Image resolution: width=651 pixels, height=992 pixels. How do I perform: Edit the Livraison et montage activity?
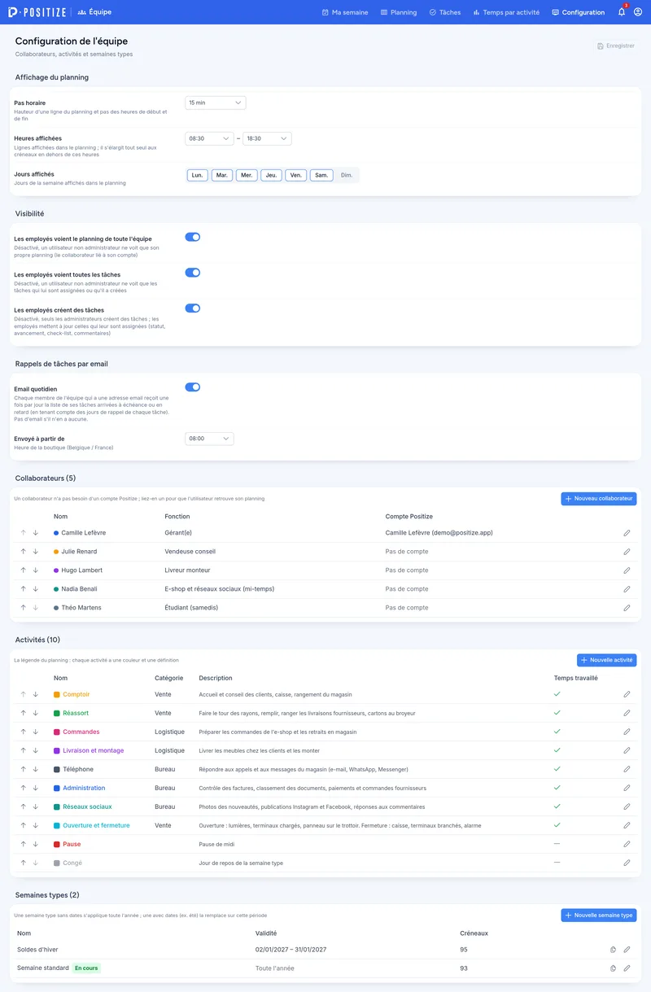point(627,751)
